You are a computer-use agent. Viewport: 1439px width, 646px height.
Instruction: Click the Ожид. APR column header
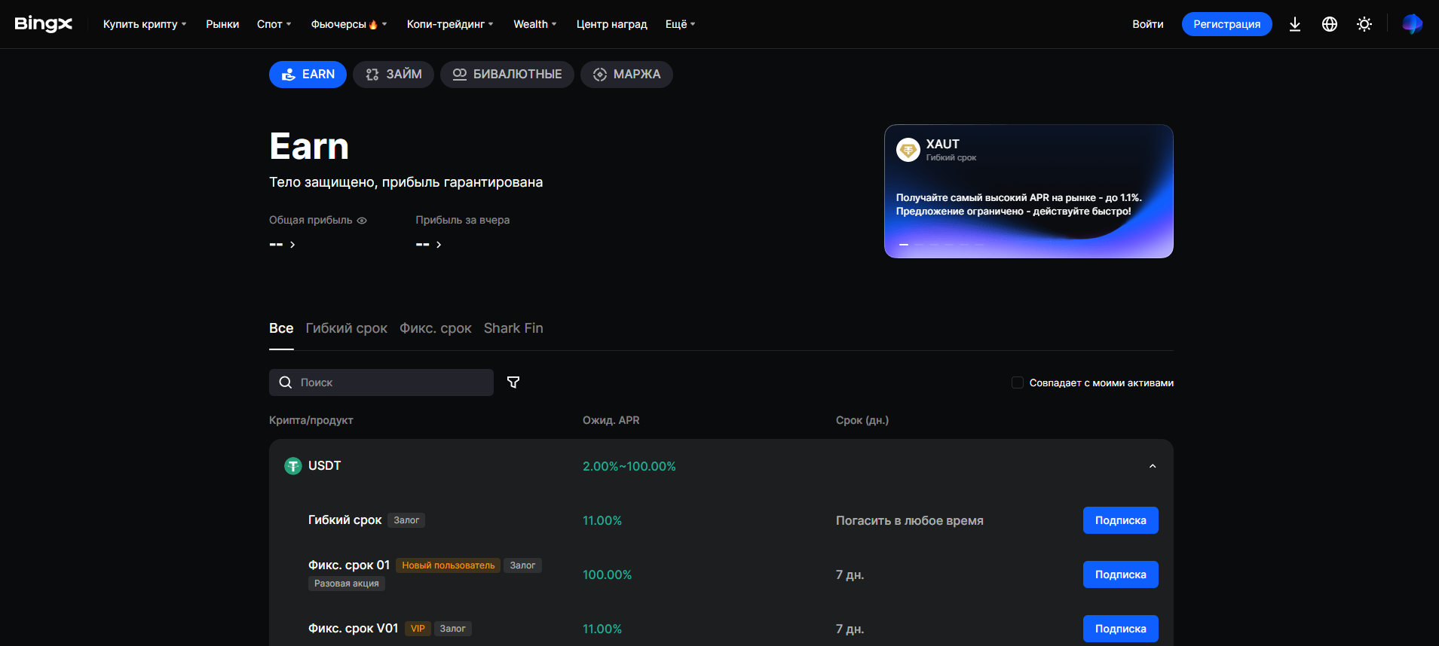(611, 420)
